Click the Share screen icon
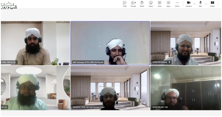 coord(212,4)
